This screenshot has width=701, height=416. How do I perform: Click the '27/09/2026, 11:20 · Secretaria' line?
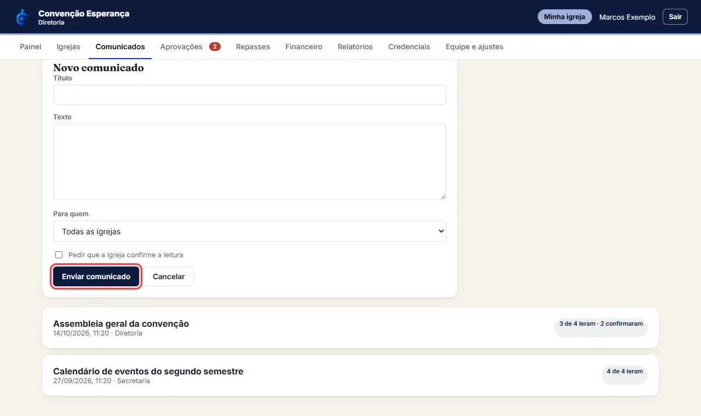(x=101, y=381)
